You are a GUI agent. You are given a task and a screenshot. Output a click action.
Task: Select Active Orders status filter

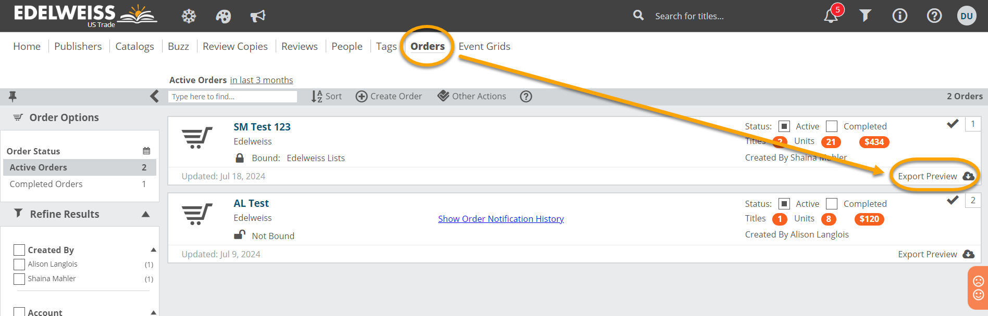pos(80,167)
